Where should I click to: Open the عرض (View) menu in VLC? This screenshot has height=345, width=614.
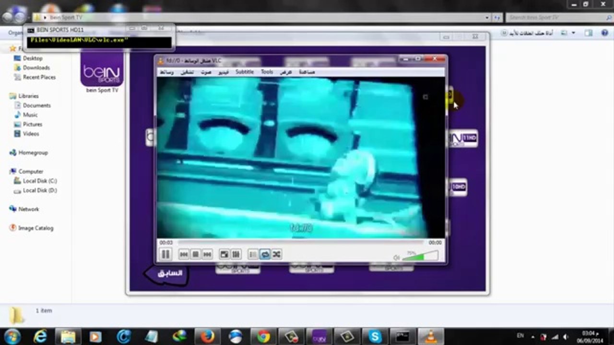286,72
